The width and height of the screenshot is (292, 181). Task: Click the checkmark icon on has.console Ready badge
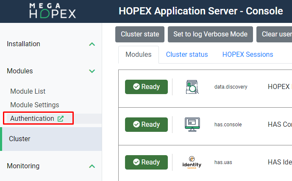tap(136, 125)
